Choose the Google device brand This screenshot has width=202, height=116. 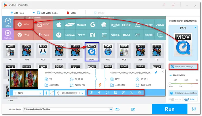coord(93,24)
